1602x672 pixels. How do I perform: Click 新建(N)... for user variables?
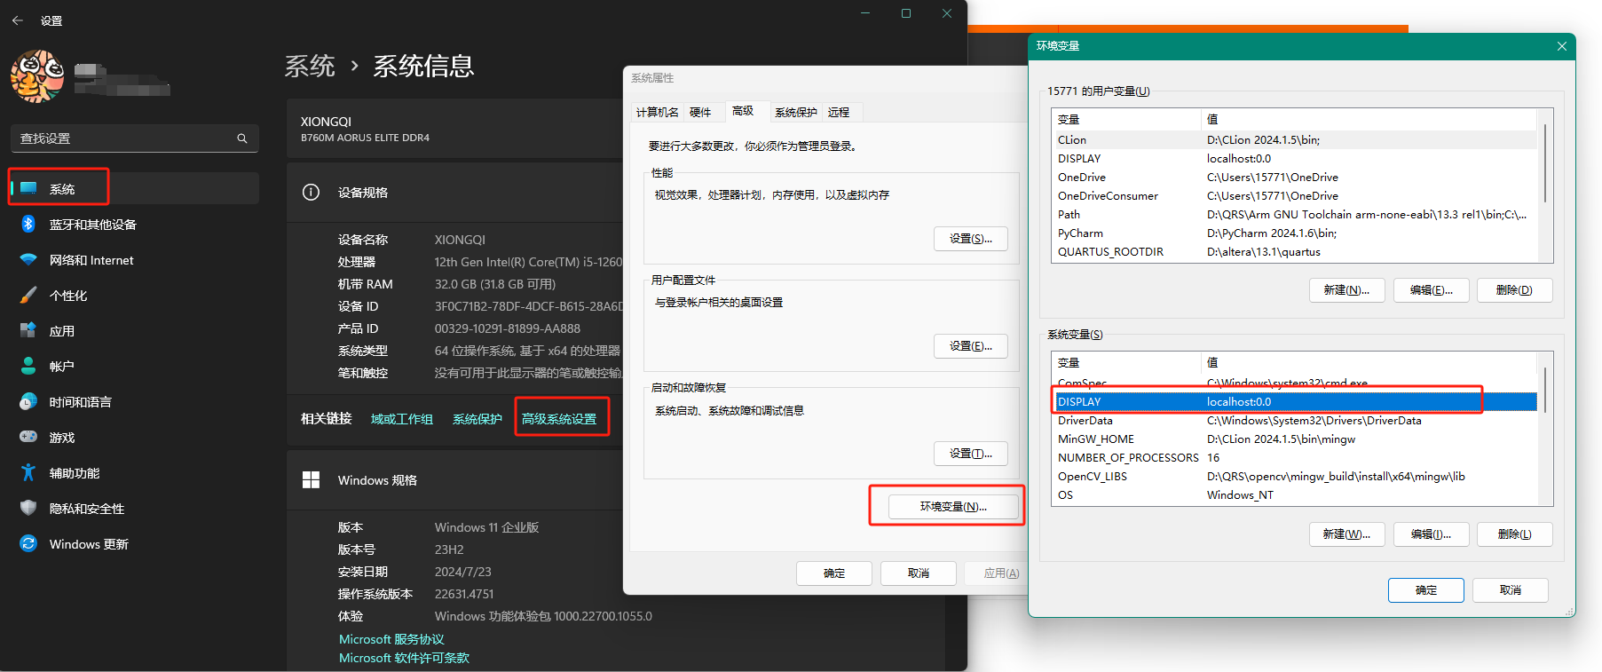(x=1346, y=290)
